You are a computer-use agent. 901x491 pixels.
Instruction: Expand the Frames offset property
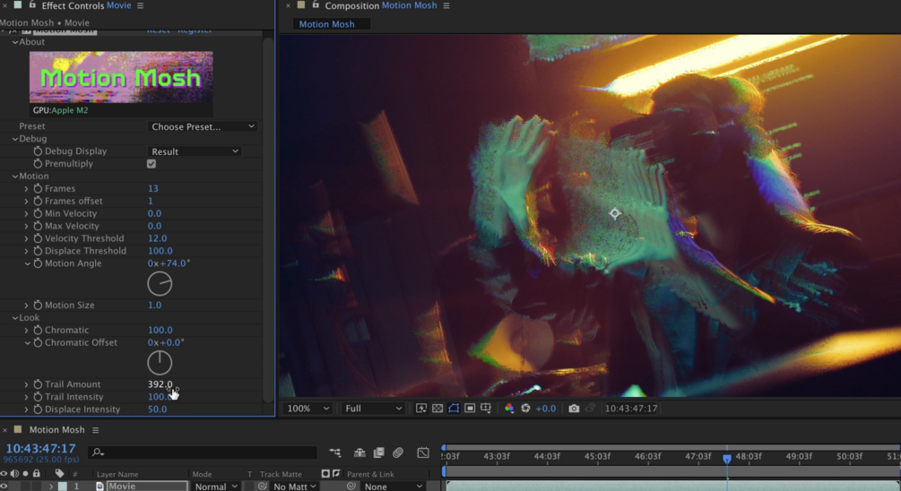pos(26,201)
